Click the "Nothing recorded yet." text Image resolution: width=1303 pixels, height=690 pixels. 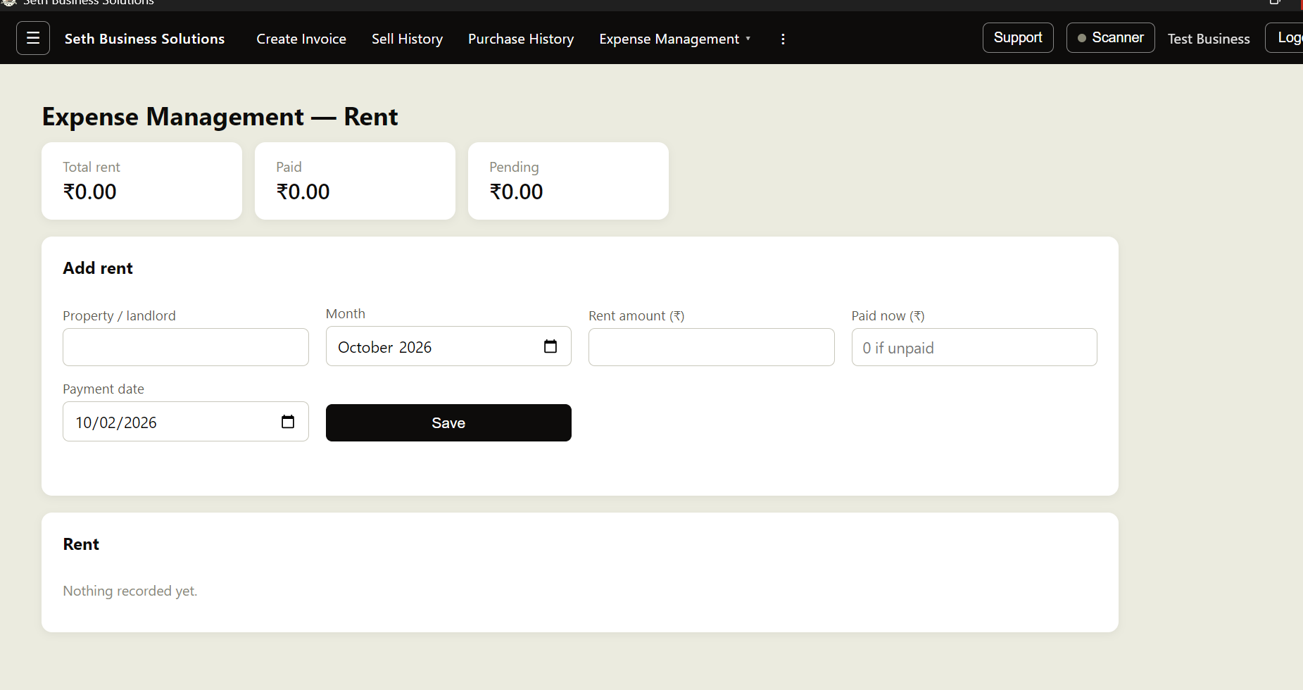[x=130, y=591]
